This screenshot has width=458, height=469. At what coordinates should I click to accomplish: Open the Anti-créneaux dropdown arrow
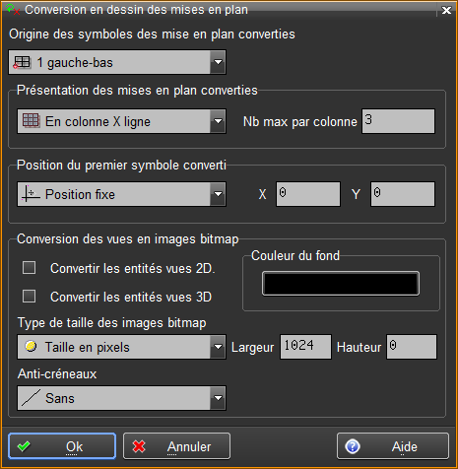click(x=218, y=398)
